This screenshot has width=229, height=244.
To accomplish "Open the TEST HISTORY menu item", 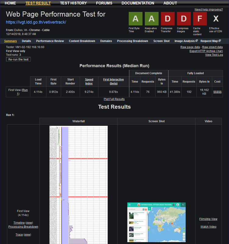I will (x=73, y=3).
